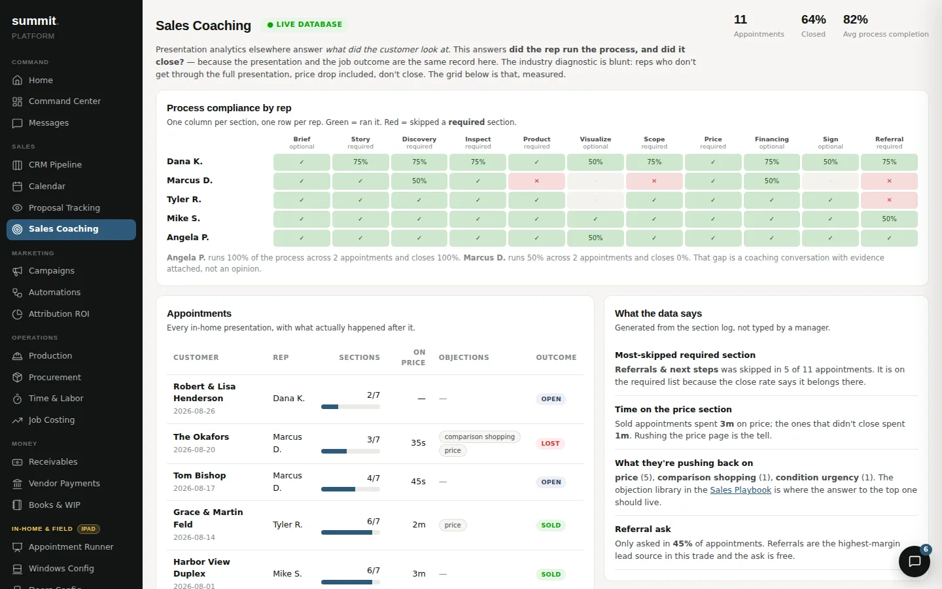Click the Campaigns megaphone icon
The width and height of the screenshot is (942, 589).
coord(18,271)
